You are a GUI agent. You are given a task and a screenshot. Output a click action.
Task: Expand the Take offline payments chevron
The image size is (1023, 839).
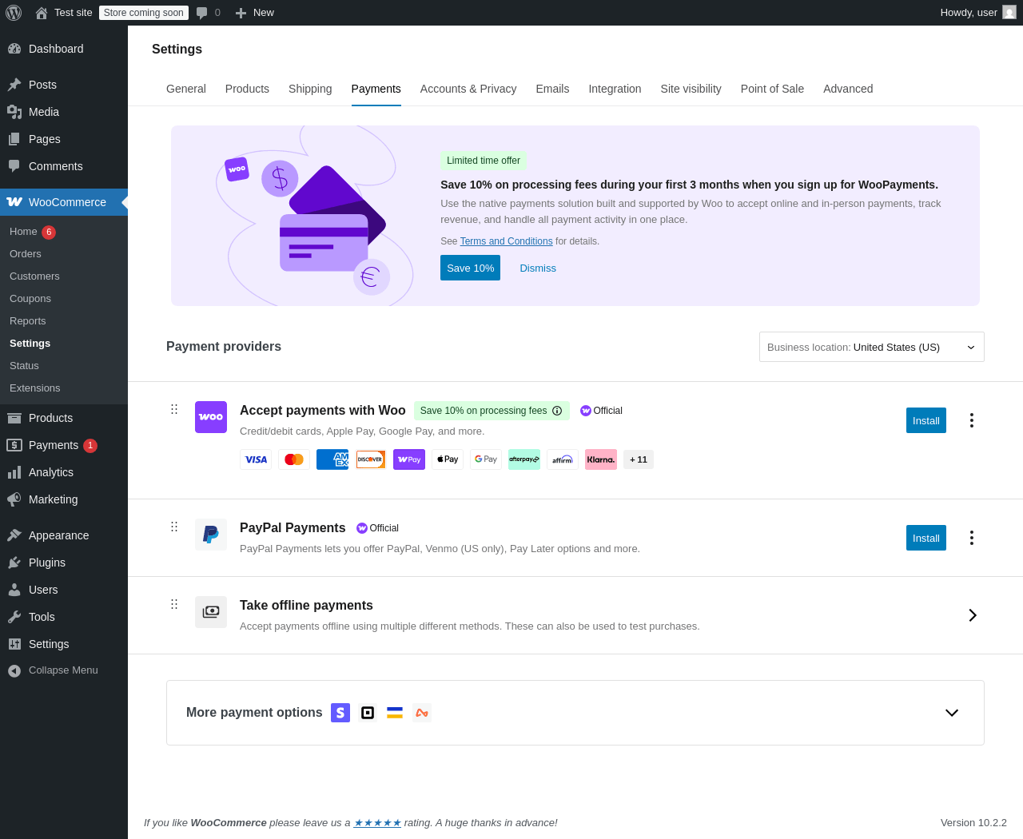[x=973, y=615]
